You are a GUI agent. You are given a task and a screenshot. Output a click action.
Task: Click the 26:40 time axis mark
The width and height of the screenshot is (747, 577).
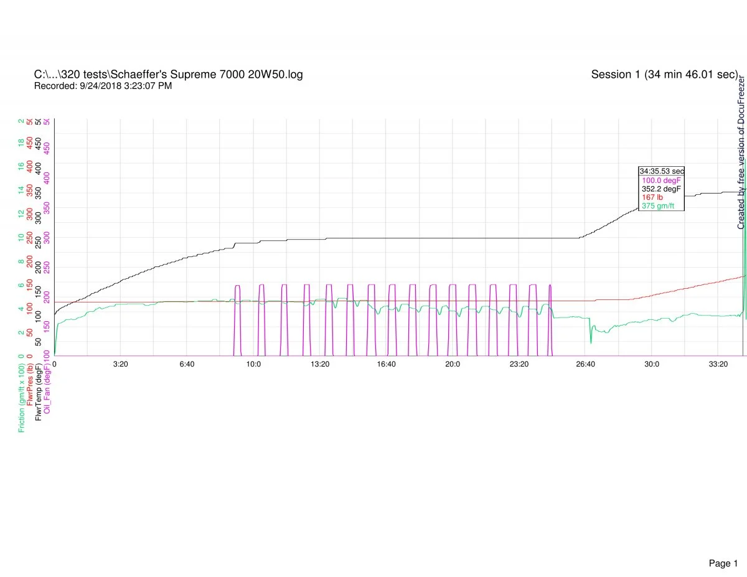(x=585, y=364)
